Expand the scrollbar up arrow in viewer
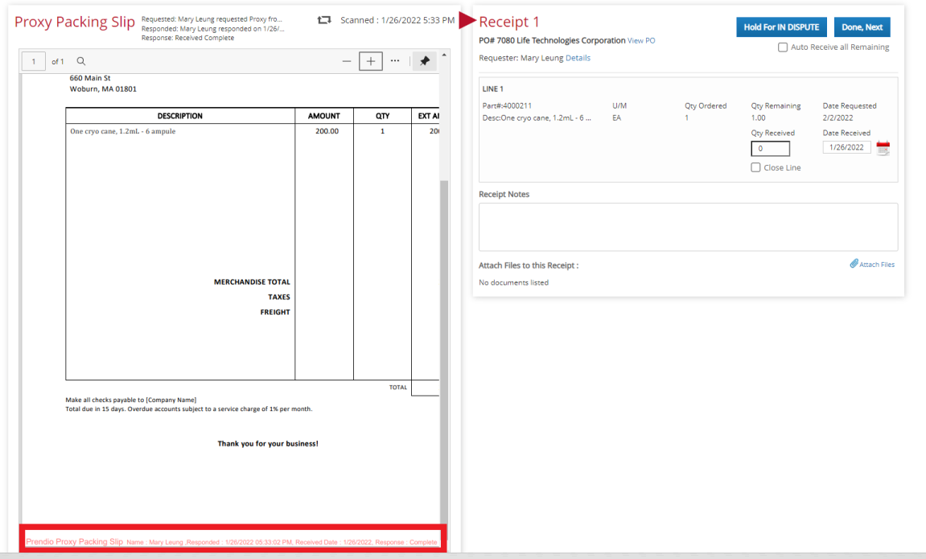This screenshot has width=926, height=559. click(x=443, y=53)
